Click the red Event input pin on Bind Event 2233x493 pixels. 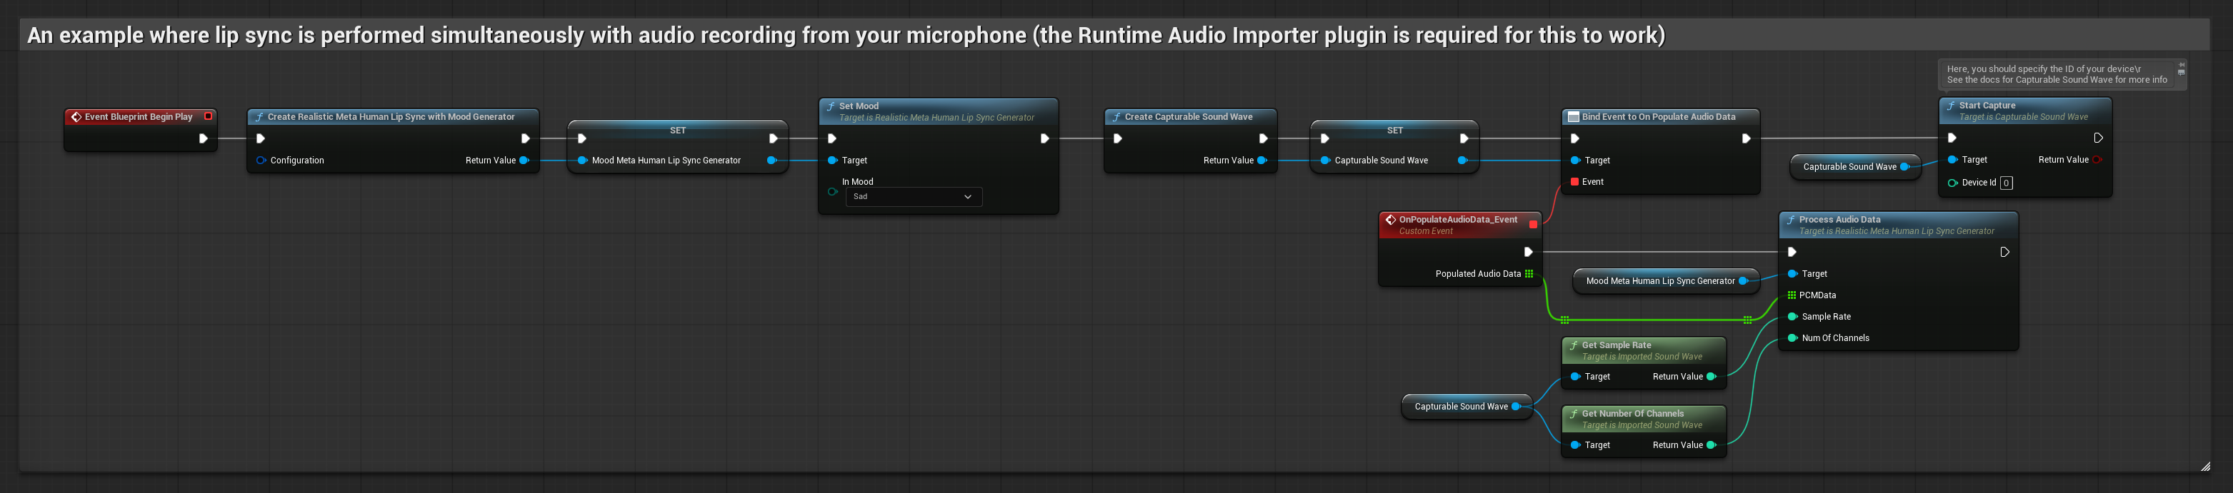click(x=1574, y=182)
